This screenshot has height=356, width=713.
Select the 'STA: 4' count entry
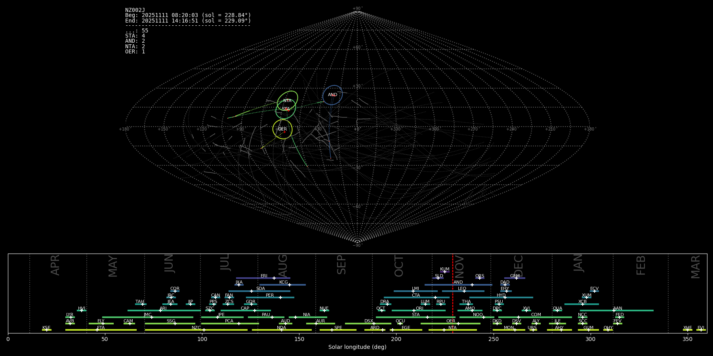coord(135,36)
